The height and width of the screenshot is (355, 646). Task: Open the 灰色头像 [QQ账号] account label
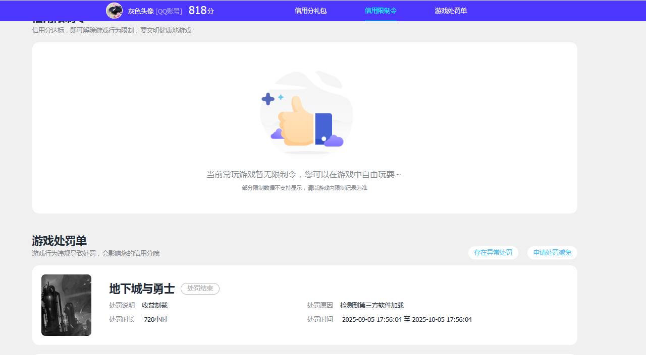pos(155,11)
